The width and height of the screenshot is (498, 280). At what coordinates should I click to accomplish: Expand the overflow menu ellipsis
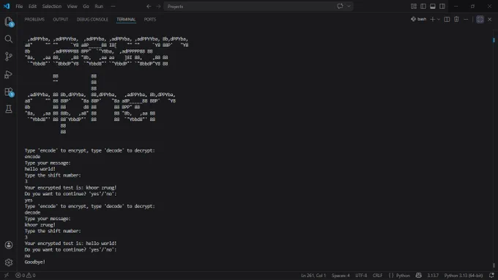pyautogui.click(x=113, y=7)
